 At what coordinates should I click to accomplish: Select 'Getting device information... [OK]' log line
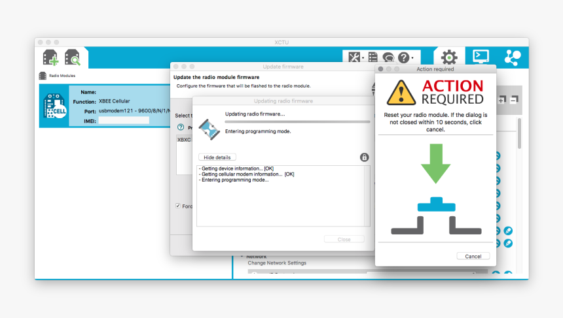point(236,168)
